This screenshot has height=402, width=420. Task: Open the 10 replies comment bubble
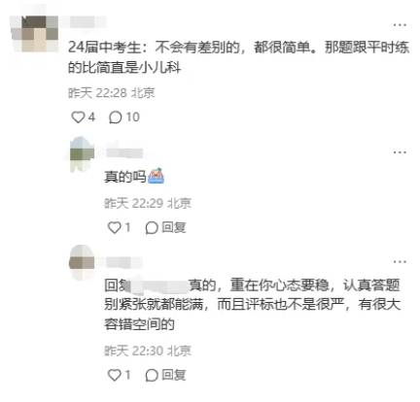click(115, 117)
